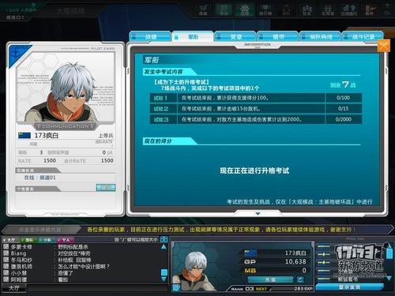
Task: Click the icon beside player 多蒙卡修
Action: [x=6, y=247]
